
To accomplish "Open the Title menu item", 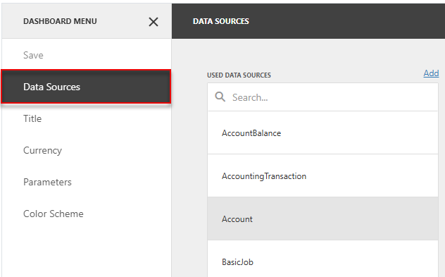I will pos(87,118).
